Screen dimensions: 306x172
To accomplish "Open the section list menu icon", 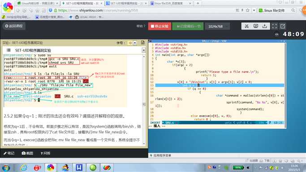I will (x=9, y=50).
